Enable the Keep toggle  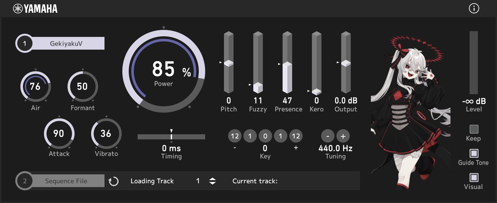click(473, 129)
